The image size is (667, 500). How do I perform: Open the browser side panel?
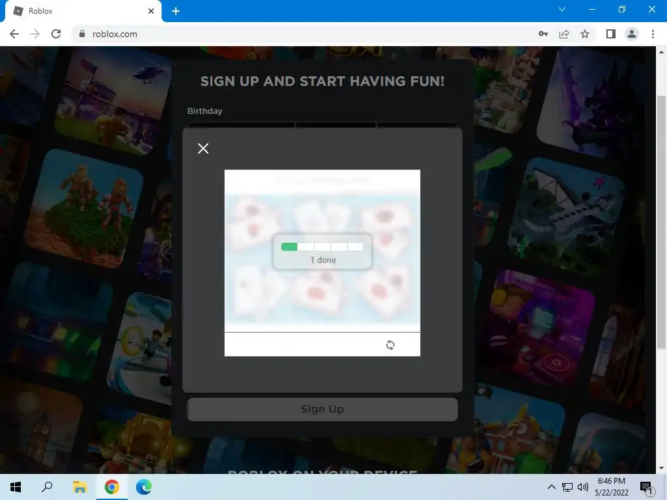(x=611, y=34)
